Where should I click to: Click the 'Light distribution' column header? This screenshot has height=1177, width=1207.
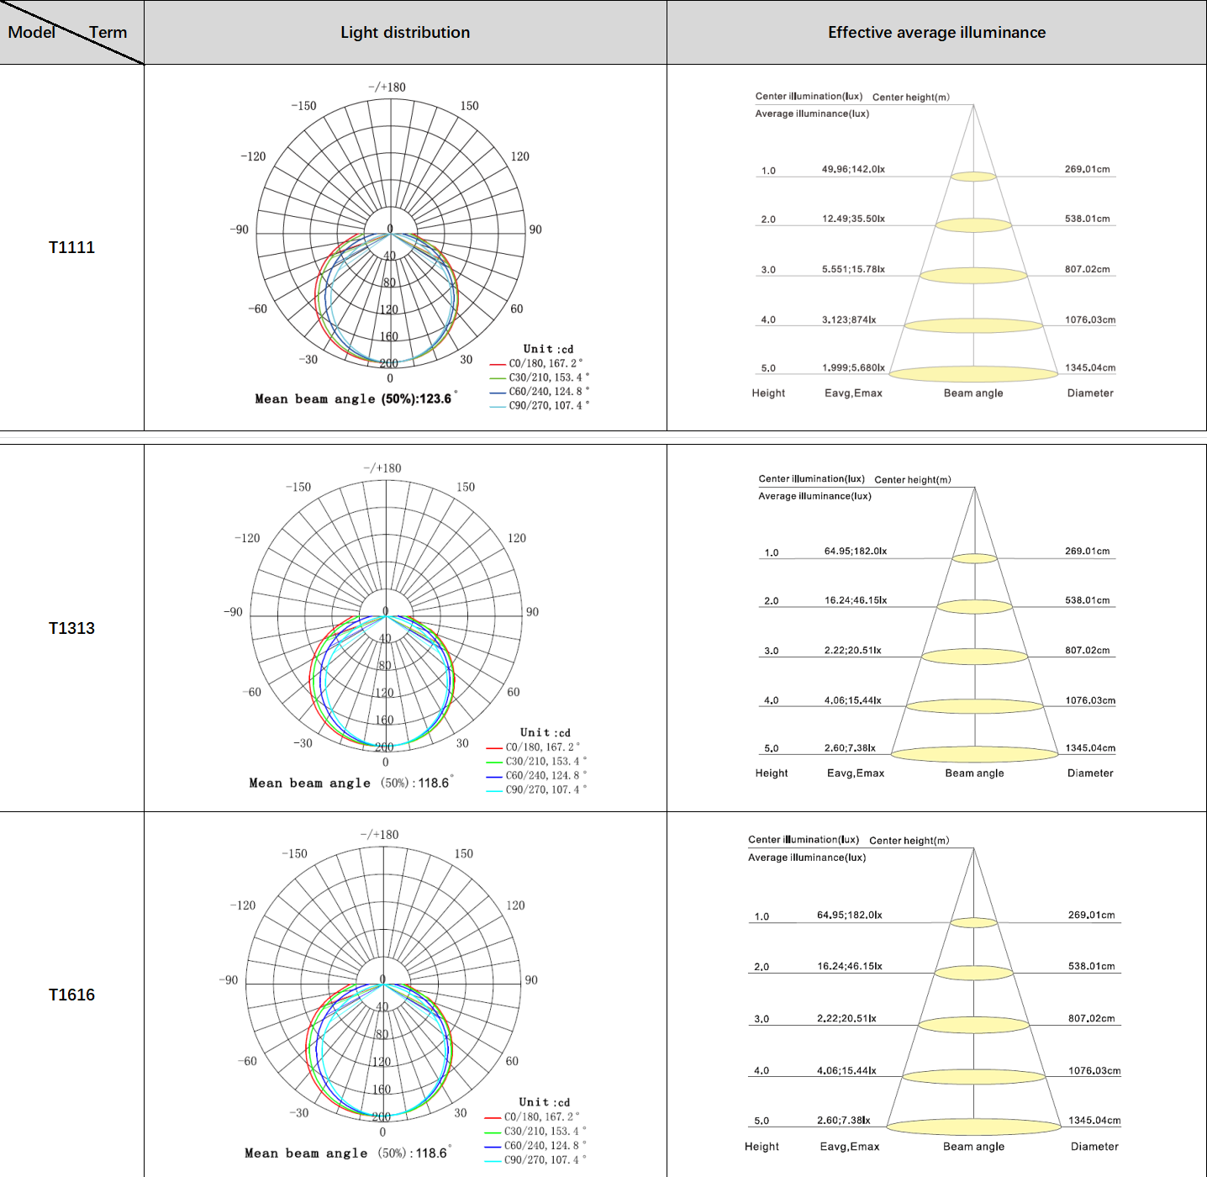tap(405, 32)
